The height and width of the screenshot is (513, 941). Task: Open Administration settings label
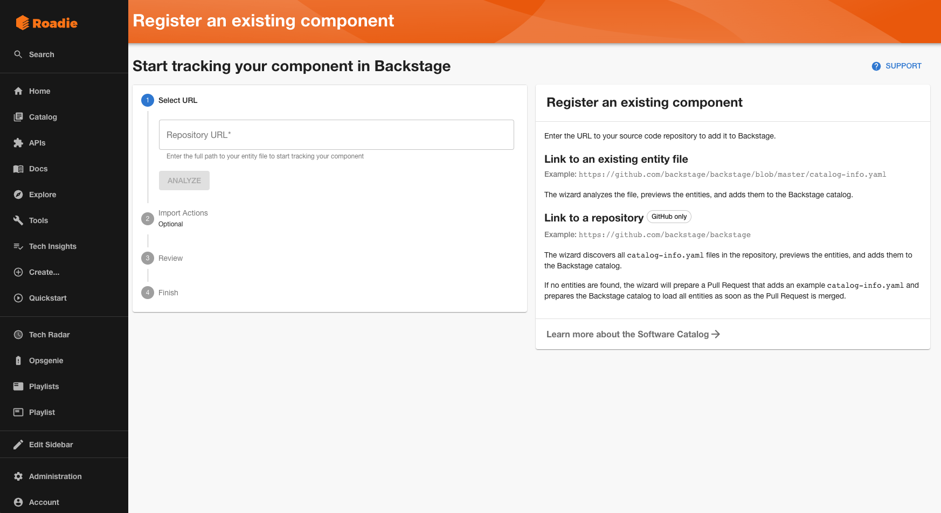coord(56,476)
